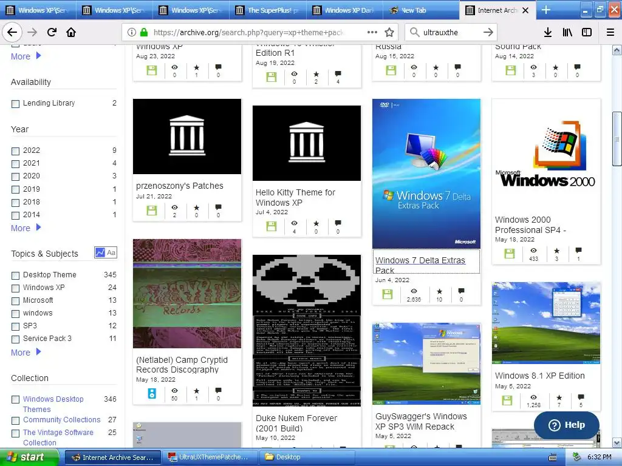This screenshot has height=466, width=622.
Task: Open Duke Nukem Forever (2001 Build) link
Action: click(x=296, y=423)
